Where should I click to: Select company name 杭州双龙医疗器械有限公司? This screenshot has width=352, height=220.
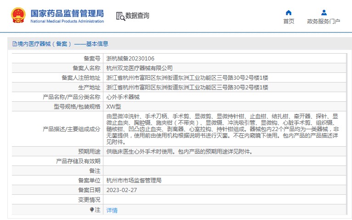tap(139, 68)
